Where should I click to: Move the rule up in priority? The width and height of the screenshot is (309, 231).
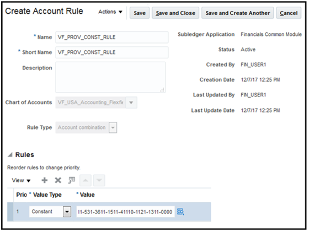[x=86, y=180]
